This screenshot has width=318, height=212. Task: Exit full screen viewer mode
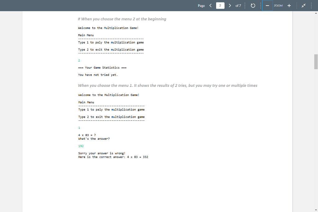pos(303,6)
